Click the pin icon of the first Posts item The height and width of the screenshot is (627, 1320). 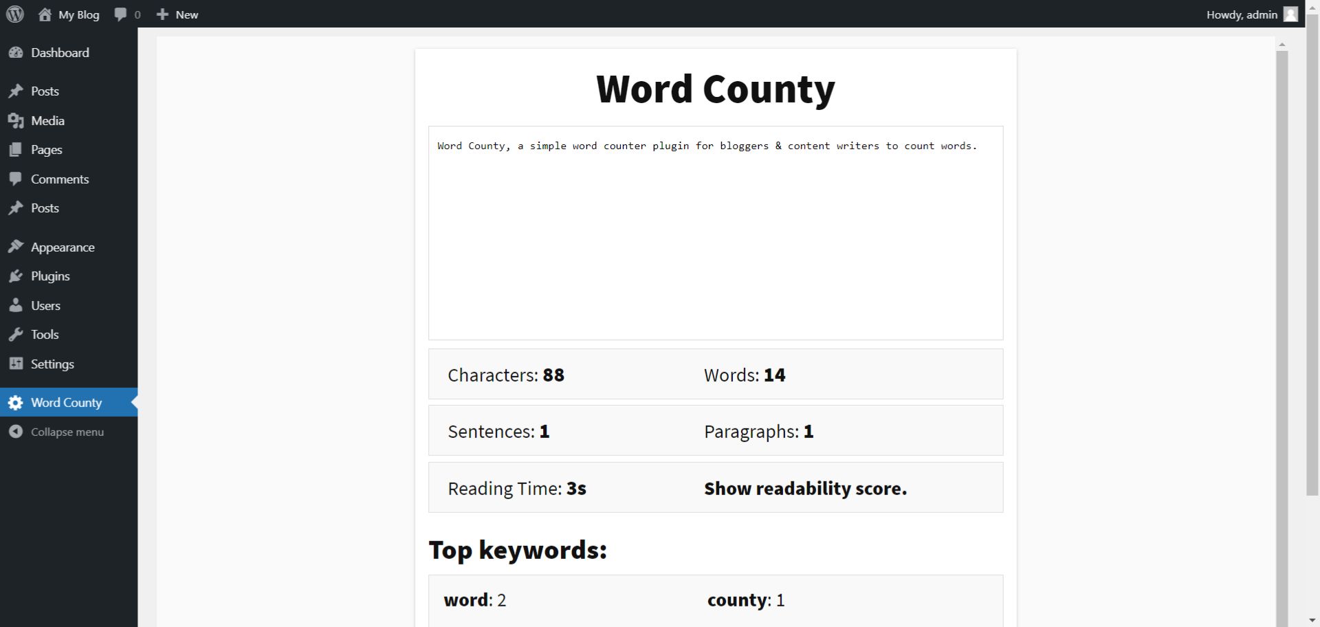(x=16, y=91)
